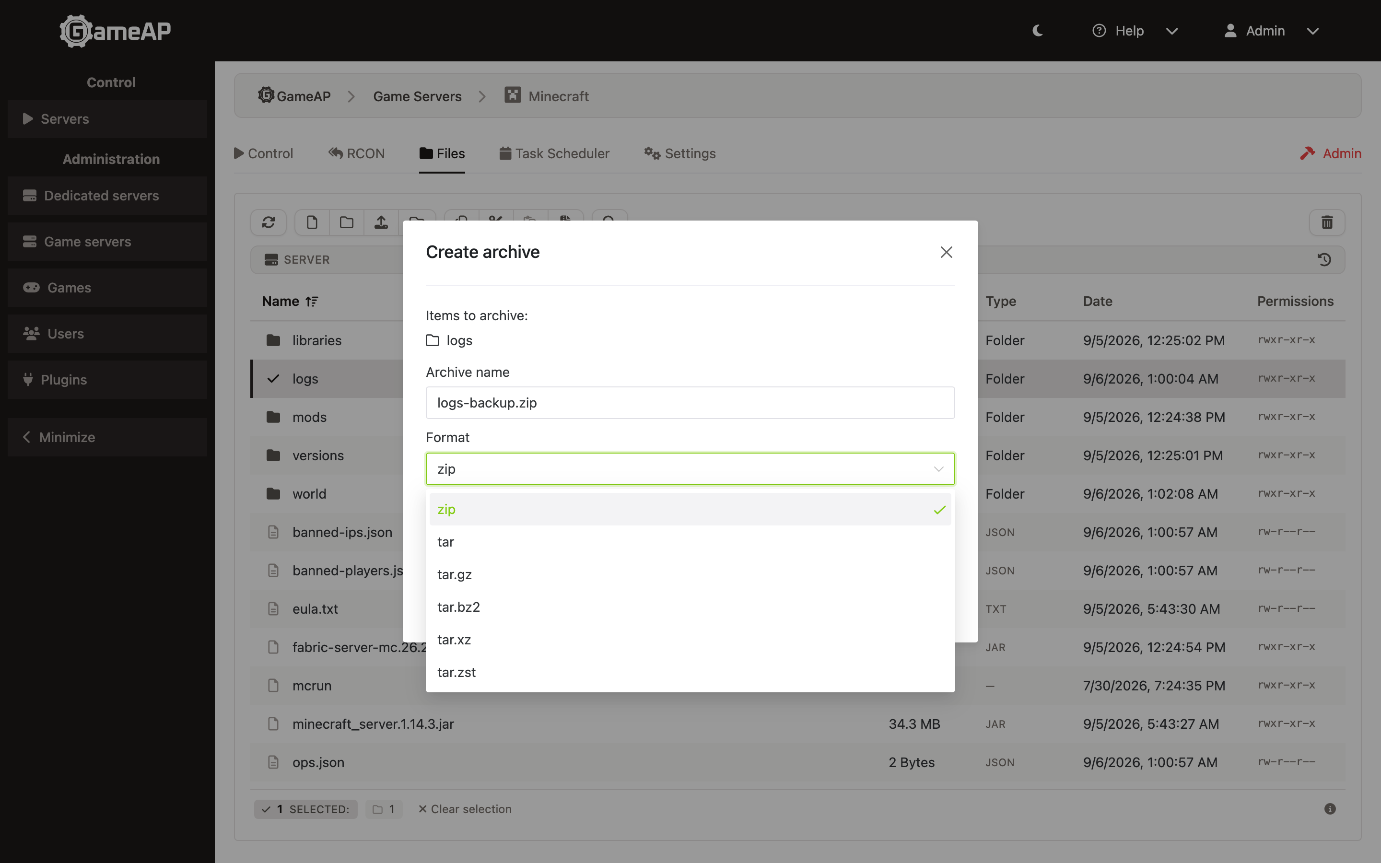Viewport: 1381px width, 863px height.
Task: Create a new folder icon
Action: point(346,222)
